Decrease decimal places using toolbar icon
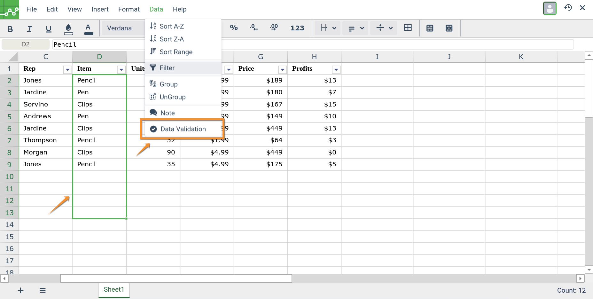This screenshot has height=299, width=593. coord(254,28)
